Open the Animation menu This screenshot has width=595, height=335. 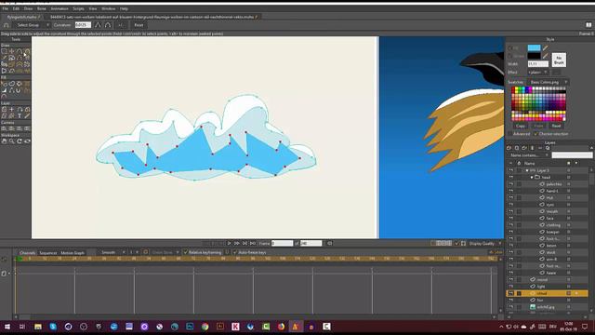tap(59, 8)
